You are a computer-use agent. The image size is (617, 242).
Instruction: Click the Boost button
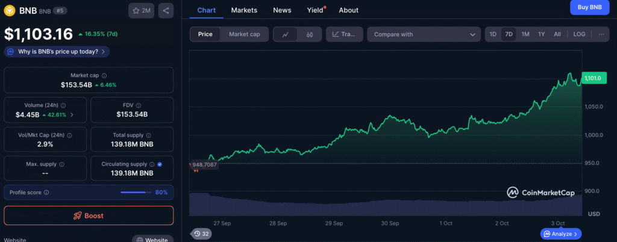point(89,216)
